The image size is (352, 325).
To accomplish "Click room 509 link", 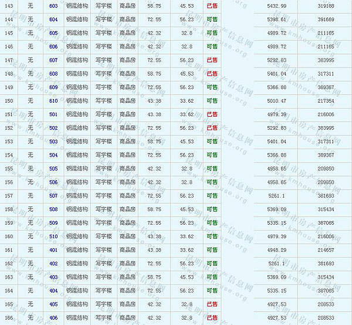I will pyautogui.click(x=53, y=223).
